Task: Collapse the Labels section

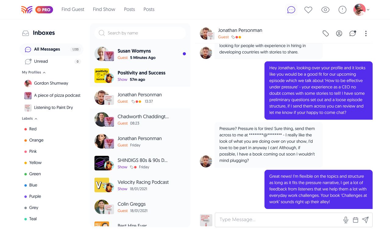Action: [x=36, y=119]
